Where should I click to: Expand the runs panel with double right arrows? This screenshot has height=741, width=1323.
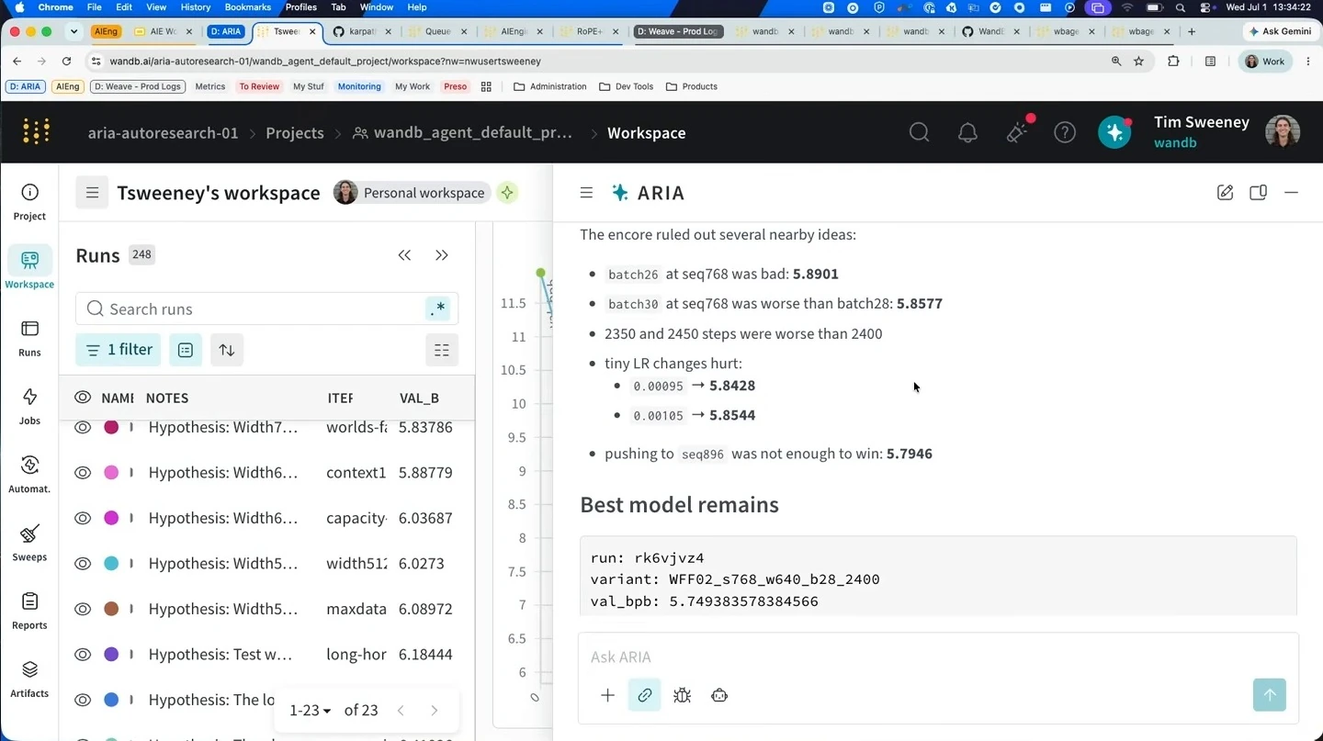click(442, 255)
